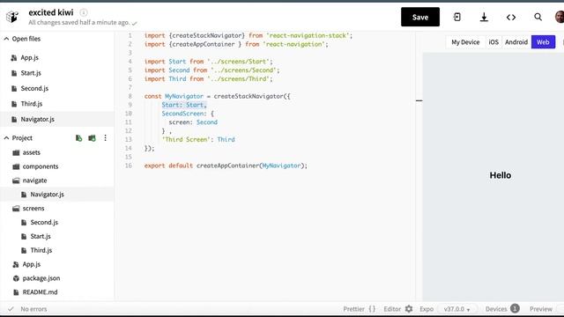Click line 9 Start: Start in editor
The image size is (564, 317).
(184, 105)
